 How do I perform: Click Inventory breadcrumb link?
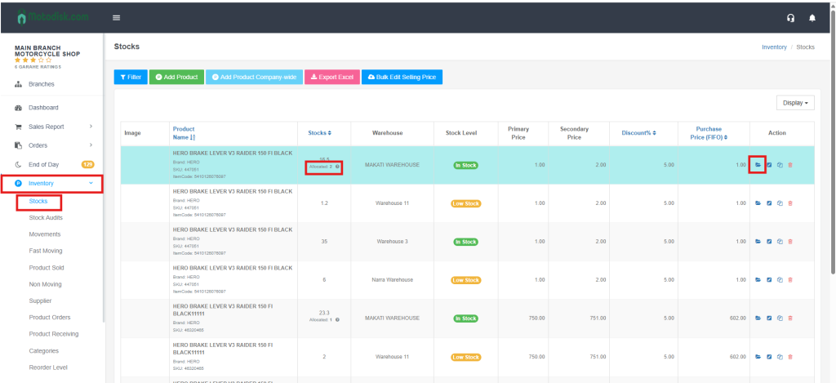point(774,47)
